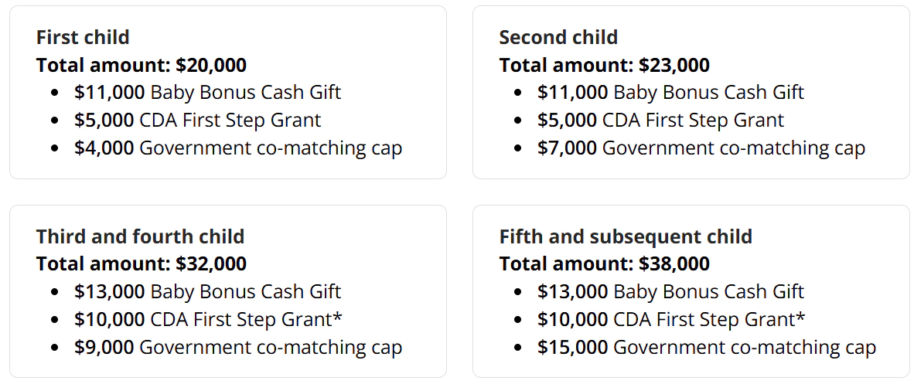Select third and fourth child's $10,000 CDA grant
914x384 pixels.
tap(208, 320)
